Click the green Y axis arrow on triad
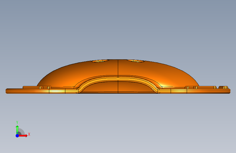 click(17, 130)
